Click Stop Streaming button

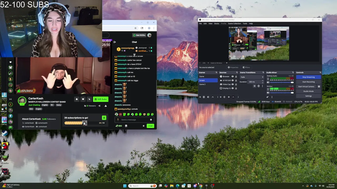tap(309, 77)
